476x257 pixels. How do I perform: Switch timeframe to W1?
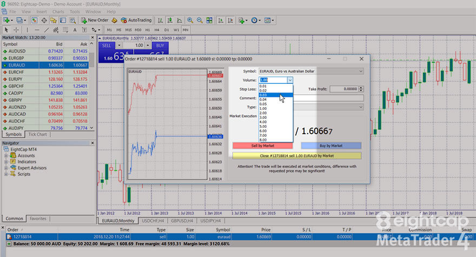point(176,30)
